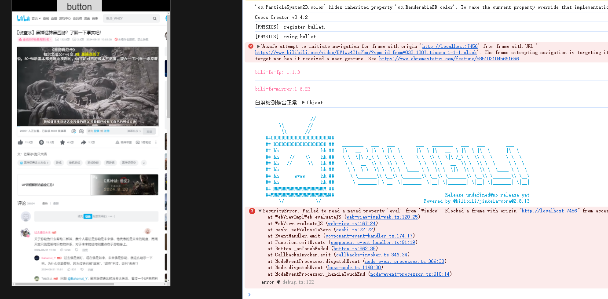This screenshot has height=299, width=608.
Task: Click the red error icon of SecurityError
Action: tap(252, 211)
